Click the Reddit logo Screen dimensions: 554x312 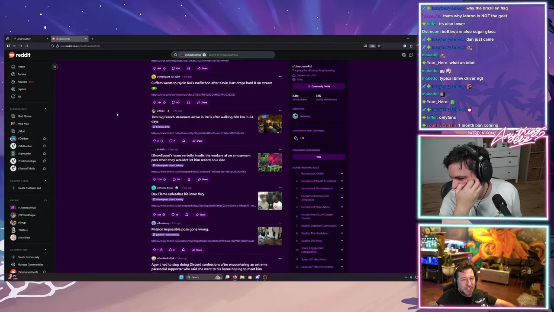pyautogui.click(x=19, y=55)
